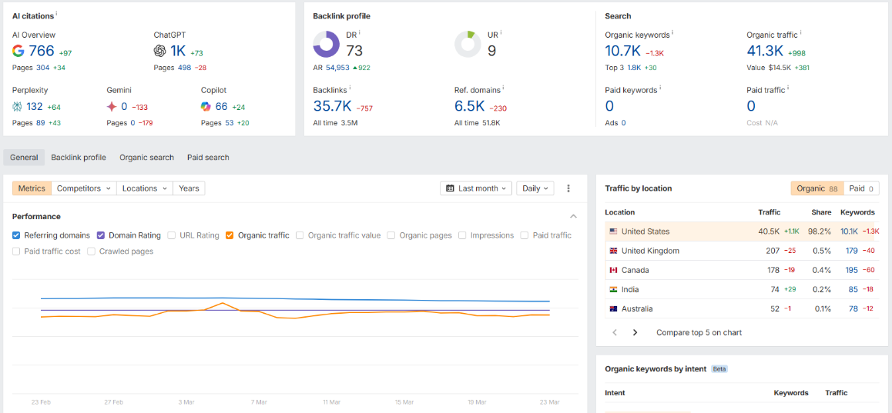Click the Google AI Overview icon

18,51
